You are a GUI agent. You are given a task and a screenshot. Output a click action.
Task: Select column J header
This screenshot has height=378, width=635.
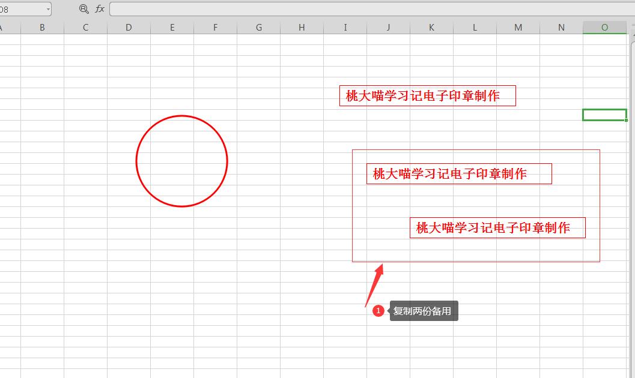tap(388, 28)
